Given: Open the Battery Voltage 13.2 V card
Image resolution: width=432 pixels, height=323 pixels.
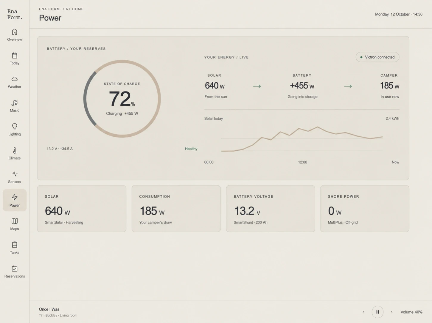Looking at the screenshot, I should click(271, 209).
